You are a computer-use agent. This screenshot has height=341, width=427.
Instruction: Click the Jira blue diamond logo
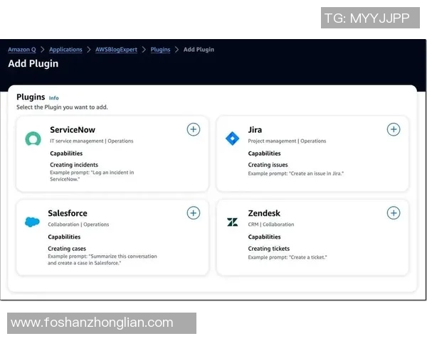click(232, 139)
